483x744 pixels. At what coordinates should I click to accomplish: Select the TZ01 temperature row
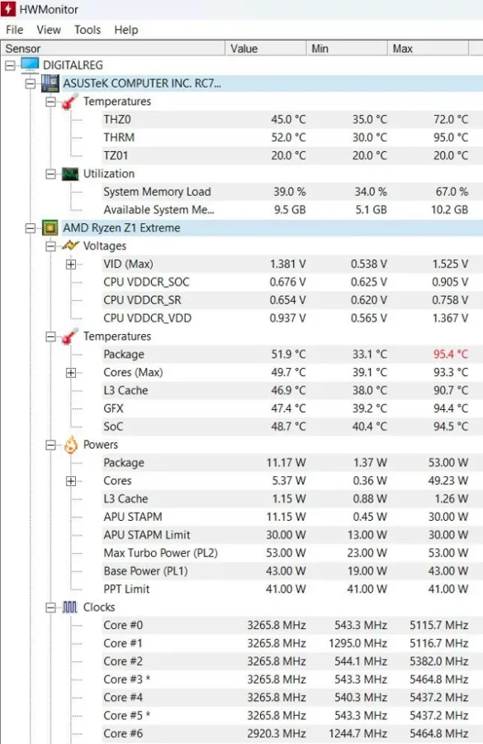(292, 155)
